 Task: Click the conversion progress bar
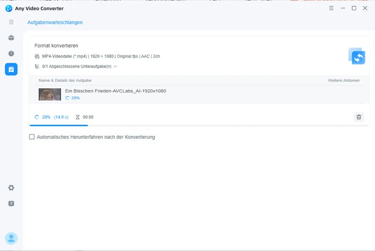(x=59, y=125)
